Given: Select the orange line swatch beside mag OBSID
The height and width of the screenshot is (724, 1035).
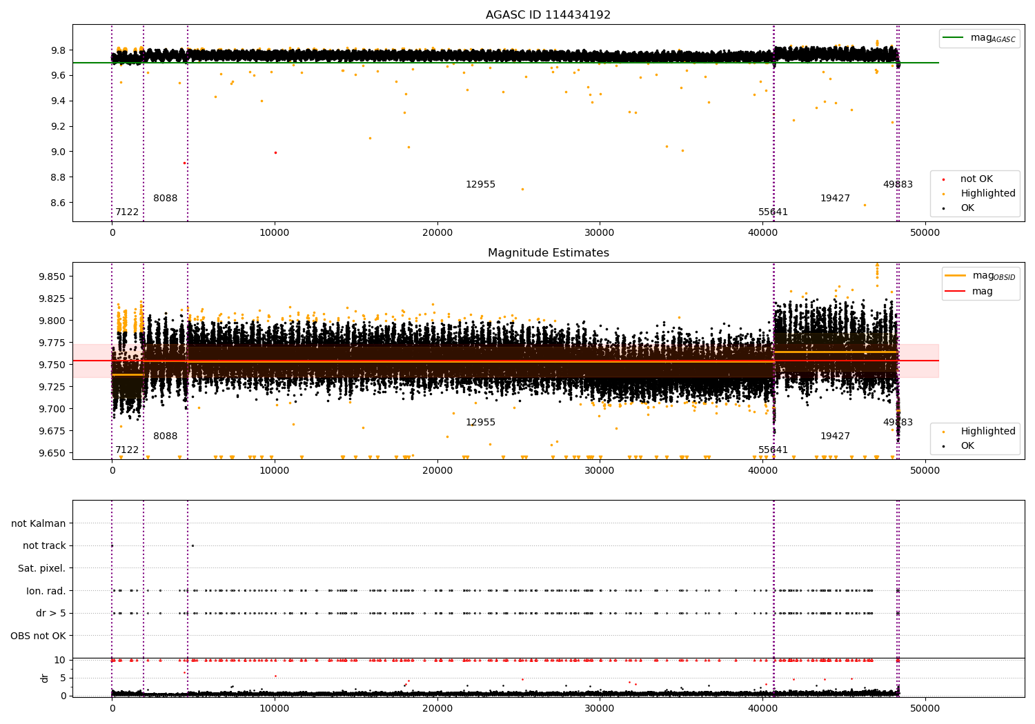Looking at the screenshot, I should click(x=956, y=276).
